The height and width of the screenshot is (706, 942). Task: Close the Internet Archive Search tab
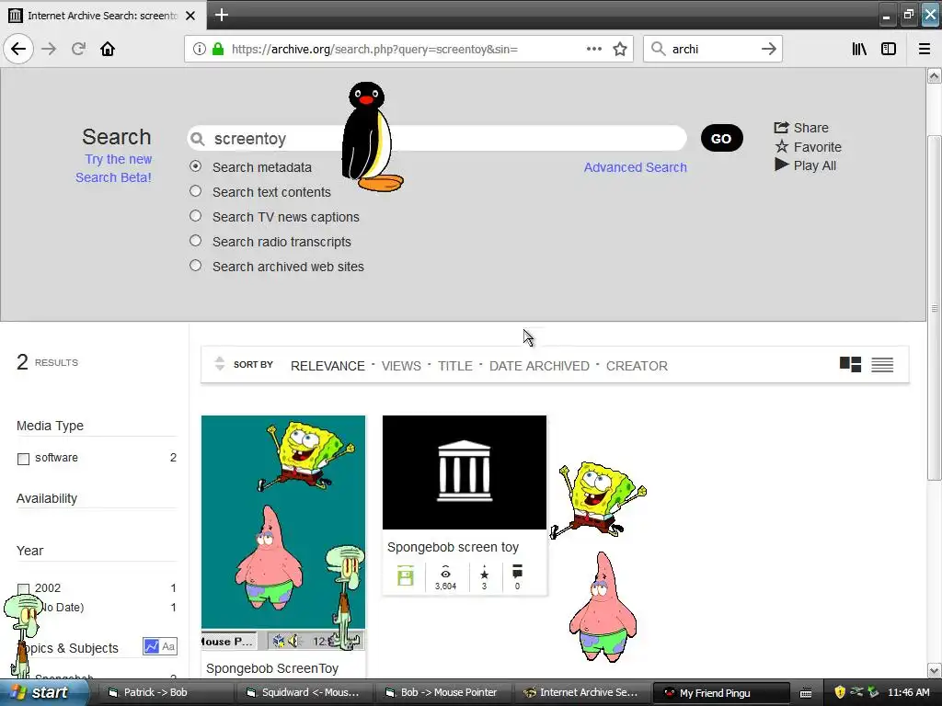[190, 15]
